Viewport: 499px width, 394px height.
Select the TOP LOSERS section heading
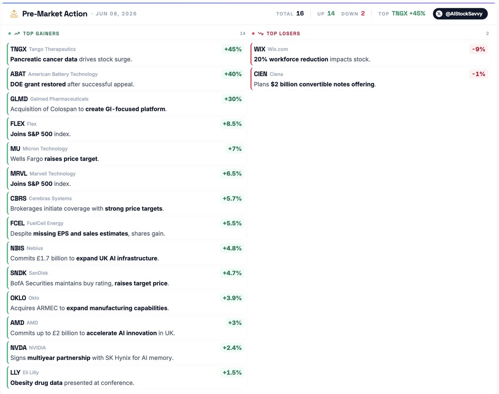pyautogui.click(x=283, y=34)
